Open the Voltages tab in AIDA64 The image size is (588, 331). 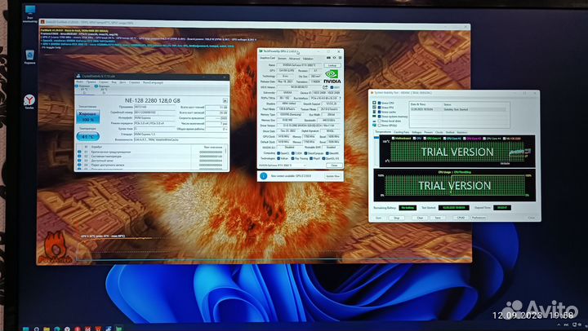(x=416, y=132)
